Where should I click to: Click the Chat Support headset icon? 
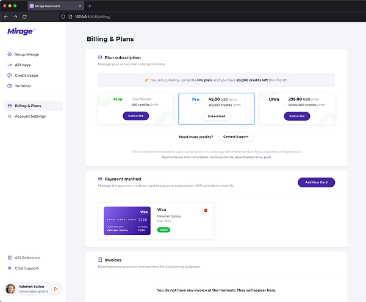pos(10,268)
